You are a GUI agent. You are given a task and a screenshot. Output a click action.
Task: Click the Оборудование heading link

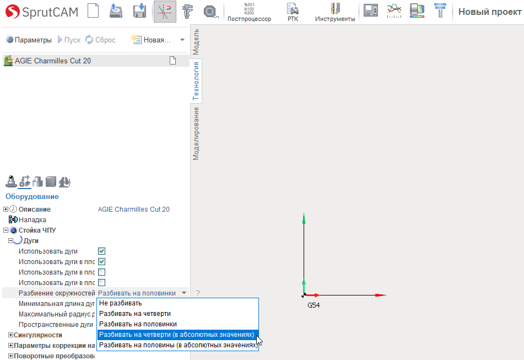32,197
